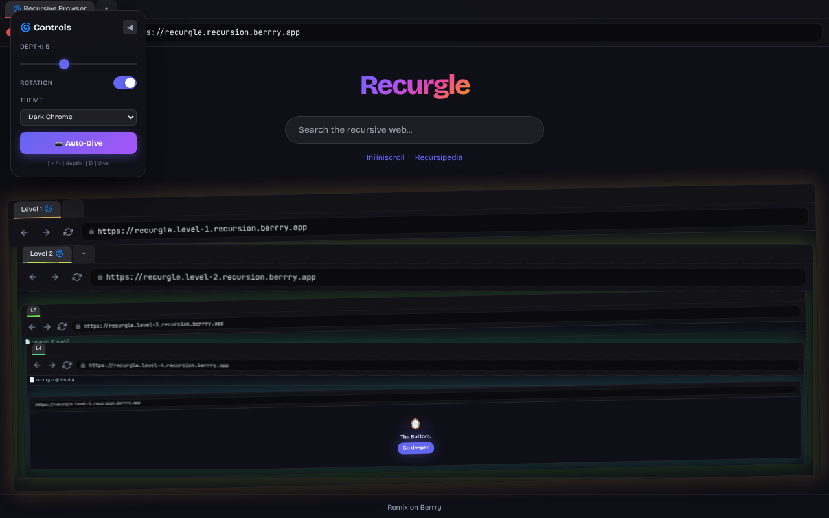
Task: Go back in the L3 browser
Action: 32,327
